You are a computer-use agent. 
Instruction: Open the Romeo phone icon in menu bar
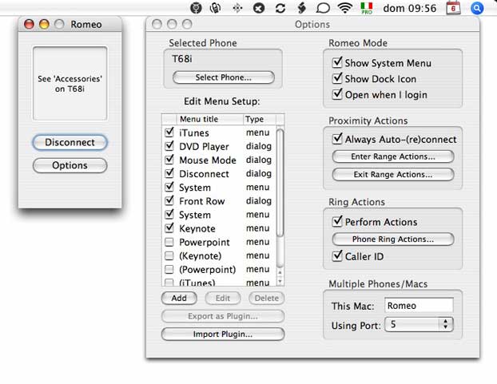tap(215, 8)
